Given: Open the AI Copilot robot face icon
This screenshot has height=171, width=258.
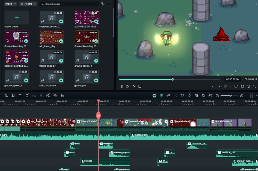Looking at the screenshot, I should tap(155, 96).
